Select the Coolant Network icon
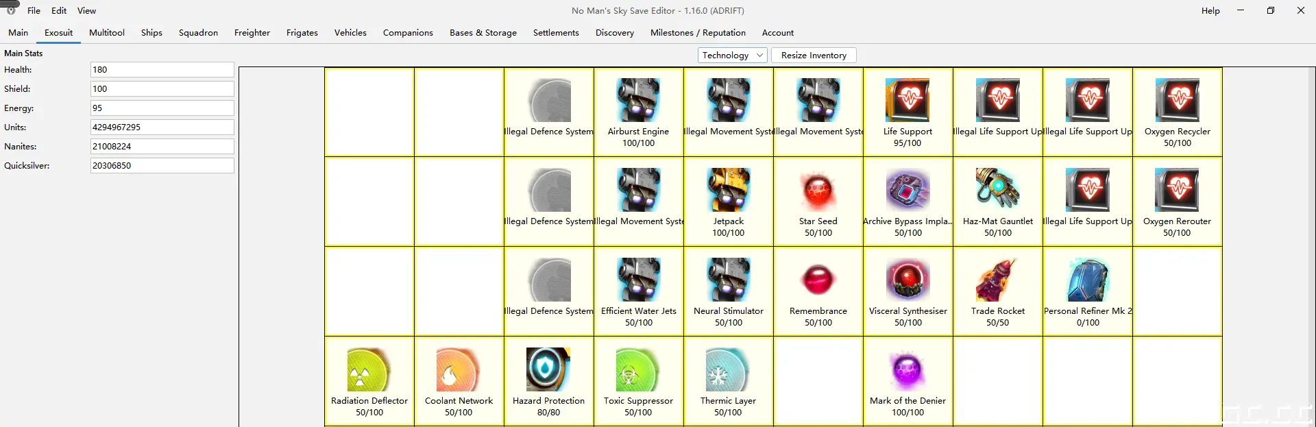 (x=459, y=369)
